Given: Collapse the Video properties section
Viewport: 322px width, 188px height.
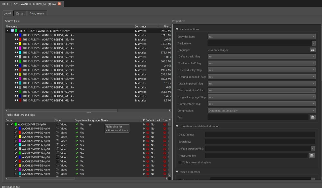Looking at the screenshot, I should click(x=177, y=172).
